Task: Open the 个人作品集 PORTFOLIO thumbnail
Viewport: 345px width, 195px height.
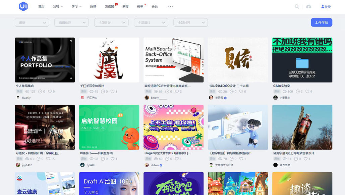Action: click(x=45, y=60)
